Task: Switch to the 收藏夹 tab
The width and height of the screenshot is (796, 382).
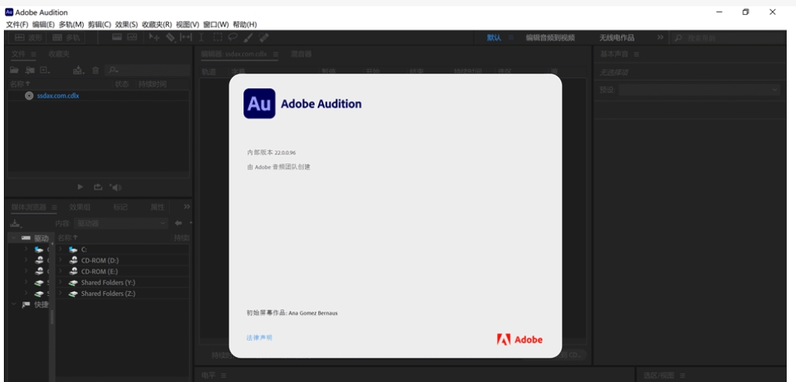Action: pyautogui.click(x=59, y=53)
